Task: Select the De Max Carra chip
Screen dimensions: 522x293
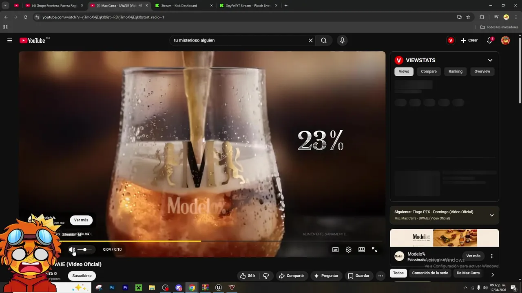Action: (468, 273)
